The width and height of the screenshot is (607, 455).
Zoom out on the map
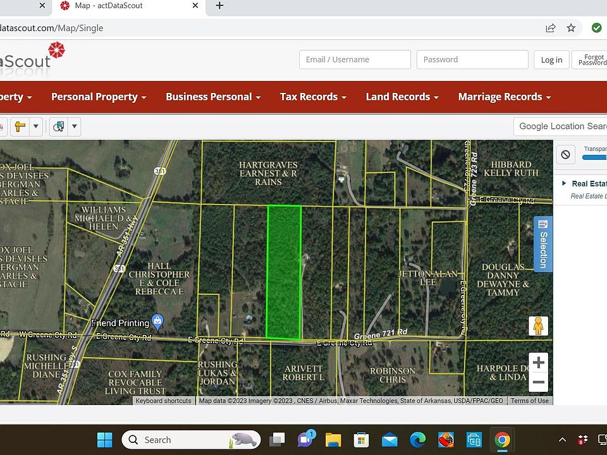[x=539, y=382]
